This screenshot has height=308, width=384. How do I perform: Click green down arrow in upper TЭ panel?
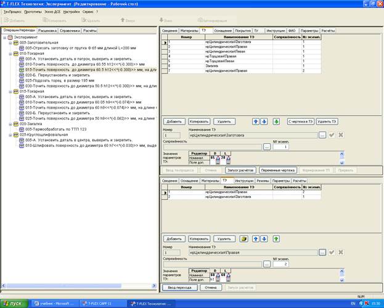pos(276,122)
